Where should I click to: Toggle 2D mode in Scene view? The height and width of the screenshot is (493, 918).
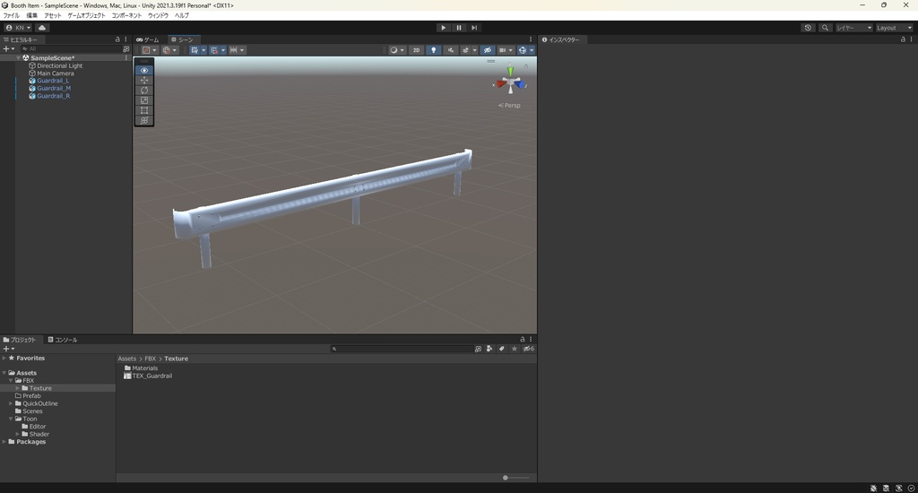coord(416,50)
